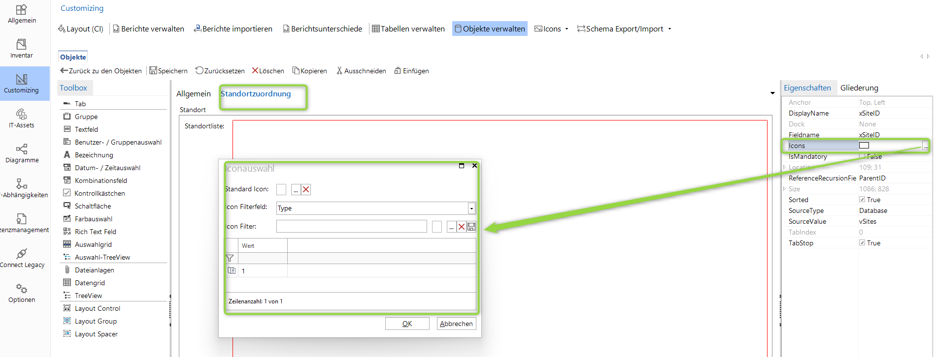Click the Speichern save icon
935x357 pixels.
(153, 71)
